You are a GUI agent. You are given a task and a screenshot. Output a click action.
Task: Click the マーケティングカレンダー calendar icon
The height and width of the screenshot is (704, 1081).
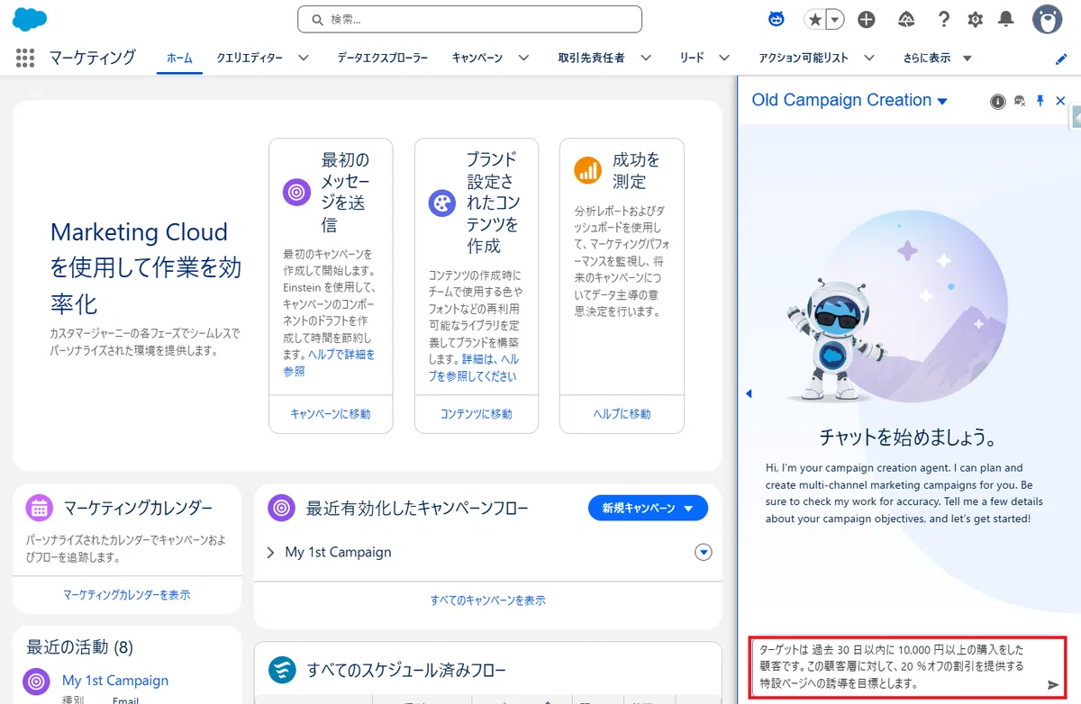coord(40,509)
